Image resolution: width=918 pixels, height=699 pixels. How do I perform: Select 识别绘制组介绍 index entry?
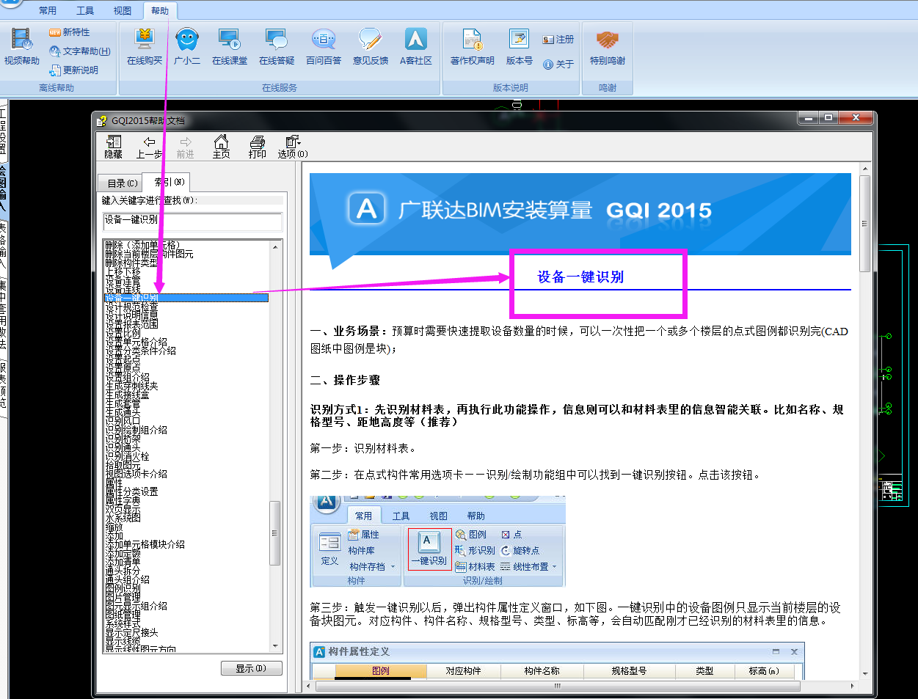(x=136, y=430)
